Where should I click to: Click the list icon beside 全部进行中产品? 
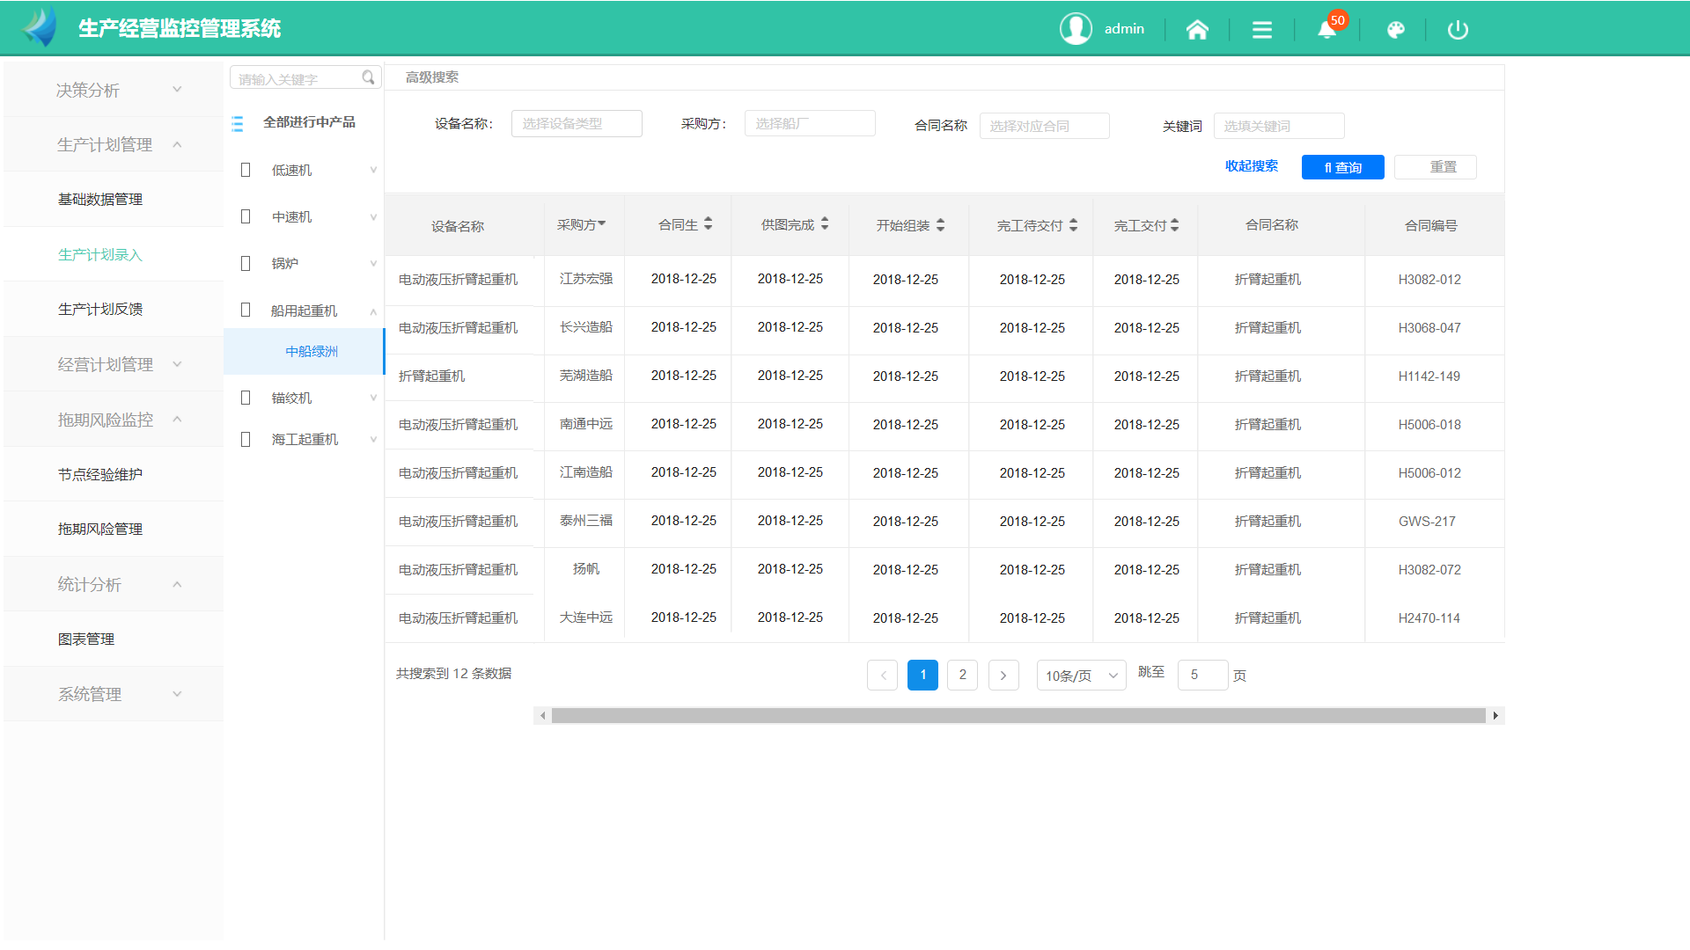coord(238,123)
